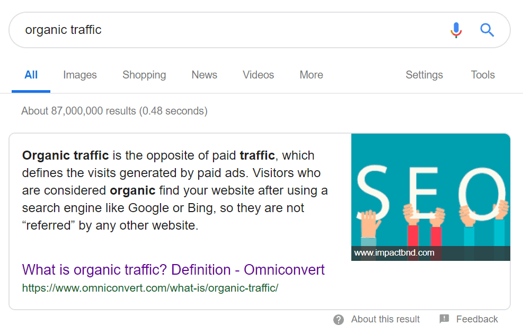
Task: Click the feedback flag icon
Action: tap(445, 319)
